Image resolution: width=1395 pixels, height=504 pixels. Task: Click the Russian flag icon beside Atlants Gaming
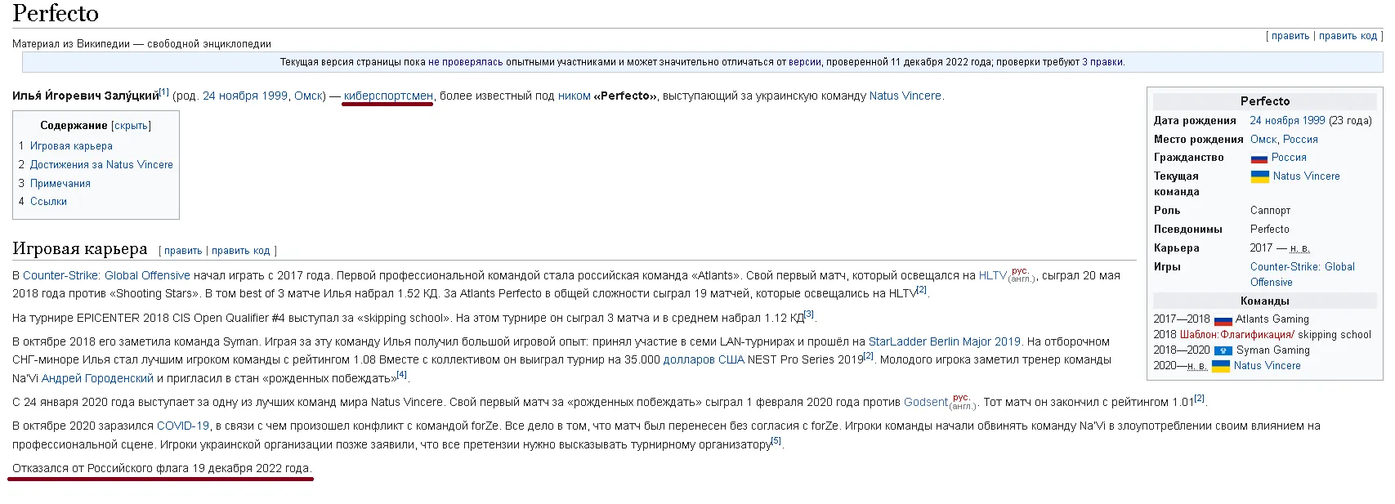point(1223,320)
